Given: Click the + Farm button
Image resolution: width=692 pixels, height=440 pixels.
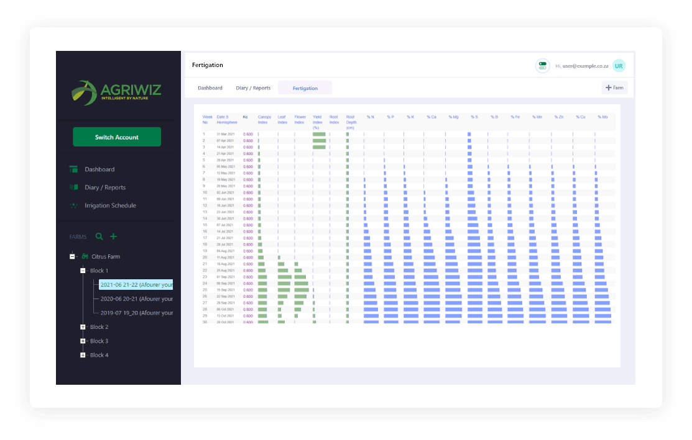Looking at the screenshot, I should (x=614, y=88).
